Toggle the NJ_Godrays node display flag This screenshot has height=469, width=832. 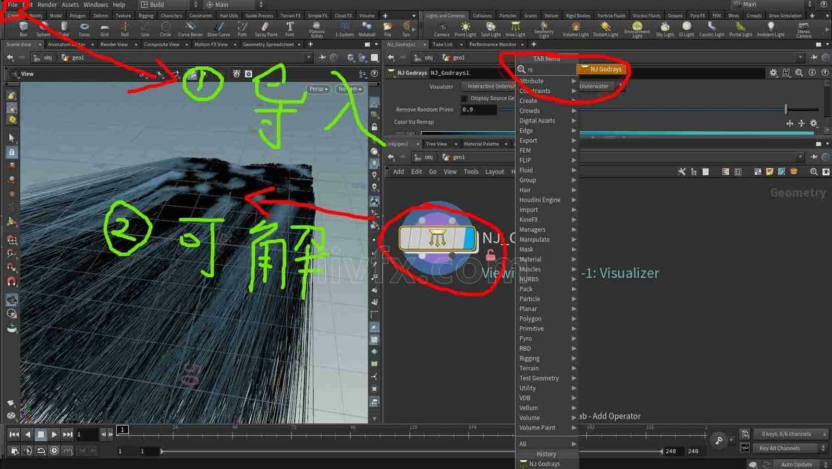(x=469, y=239)
